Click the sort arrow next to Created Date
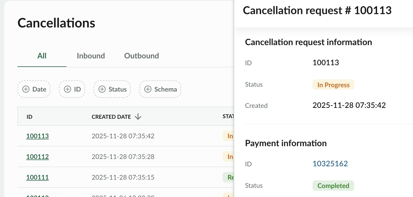The image size is (413, 197). click(x=138, y=117)
